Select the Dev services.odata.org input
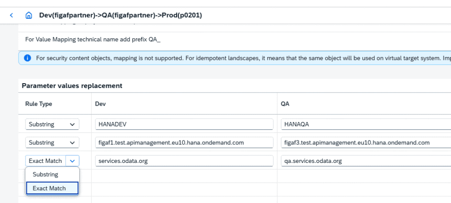 pos(184,161)
